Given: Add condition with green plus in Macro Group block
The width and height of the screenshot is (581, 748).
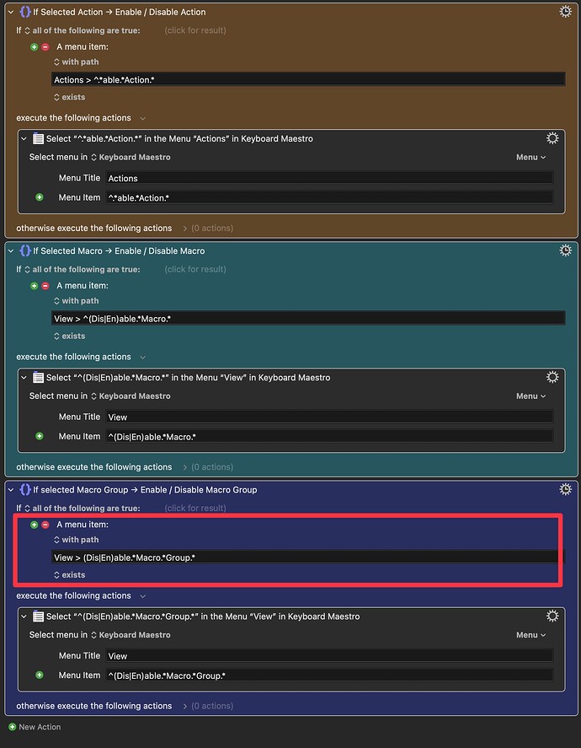Looking at the screenshot, I should coord(35,525).
